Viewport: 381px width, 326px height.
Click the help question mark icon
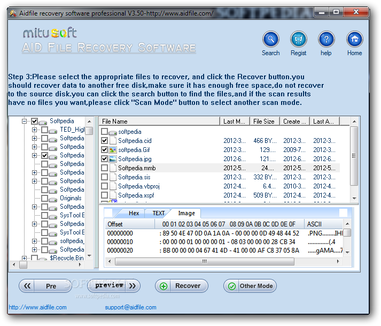326,39
